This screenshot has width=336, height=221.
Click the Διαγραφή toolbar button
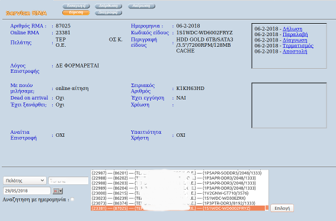[x=108, y=12]
